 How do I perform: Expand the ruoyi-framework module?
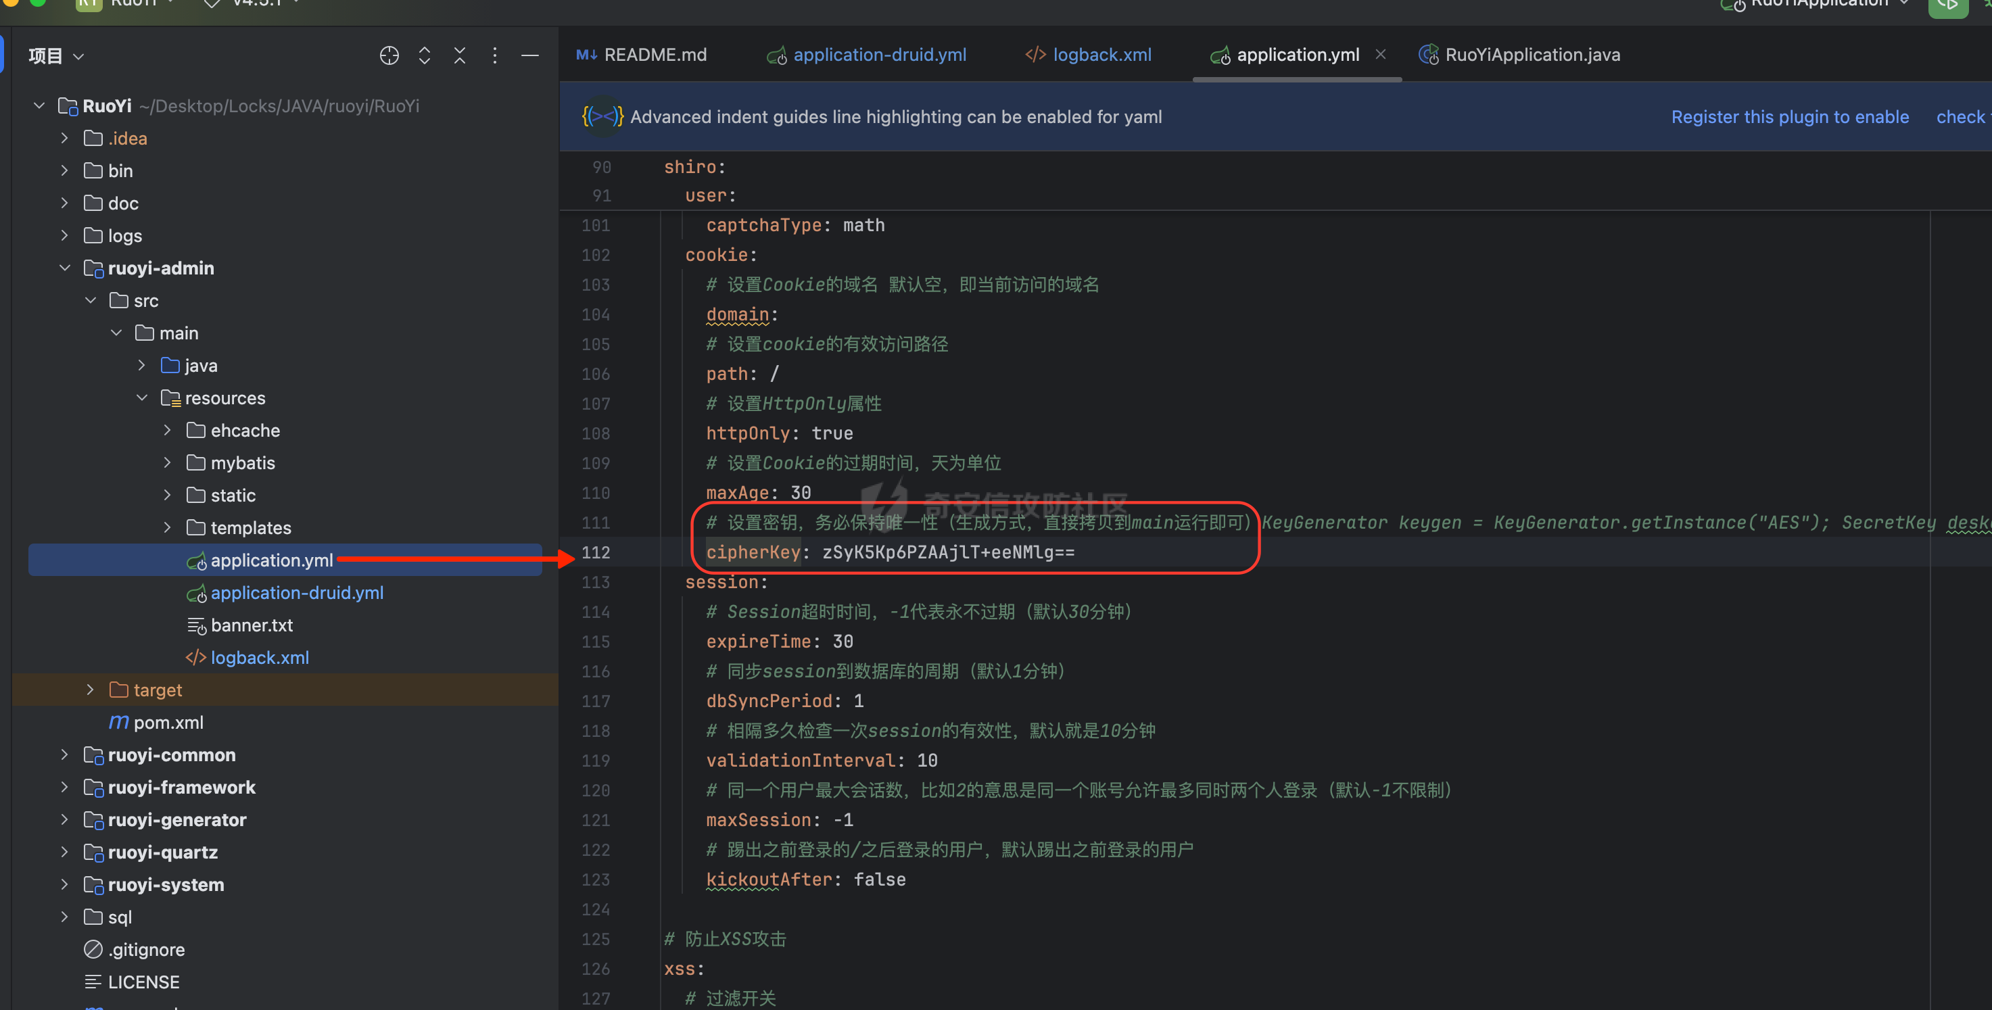pyautogui.click(x=65, y=788)
